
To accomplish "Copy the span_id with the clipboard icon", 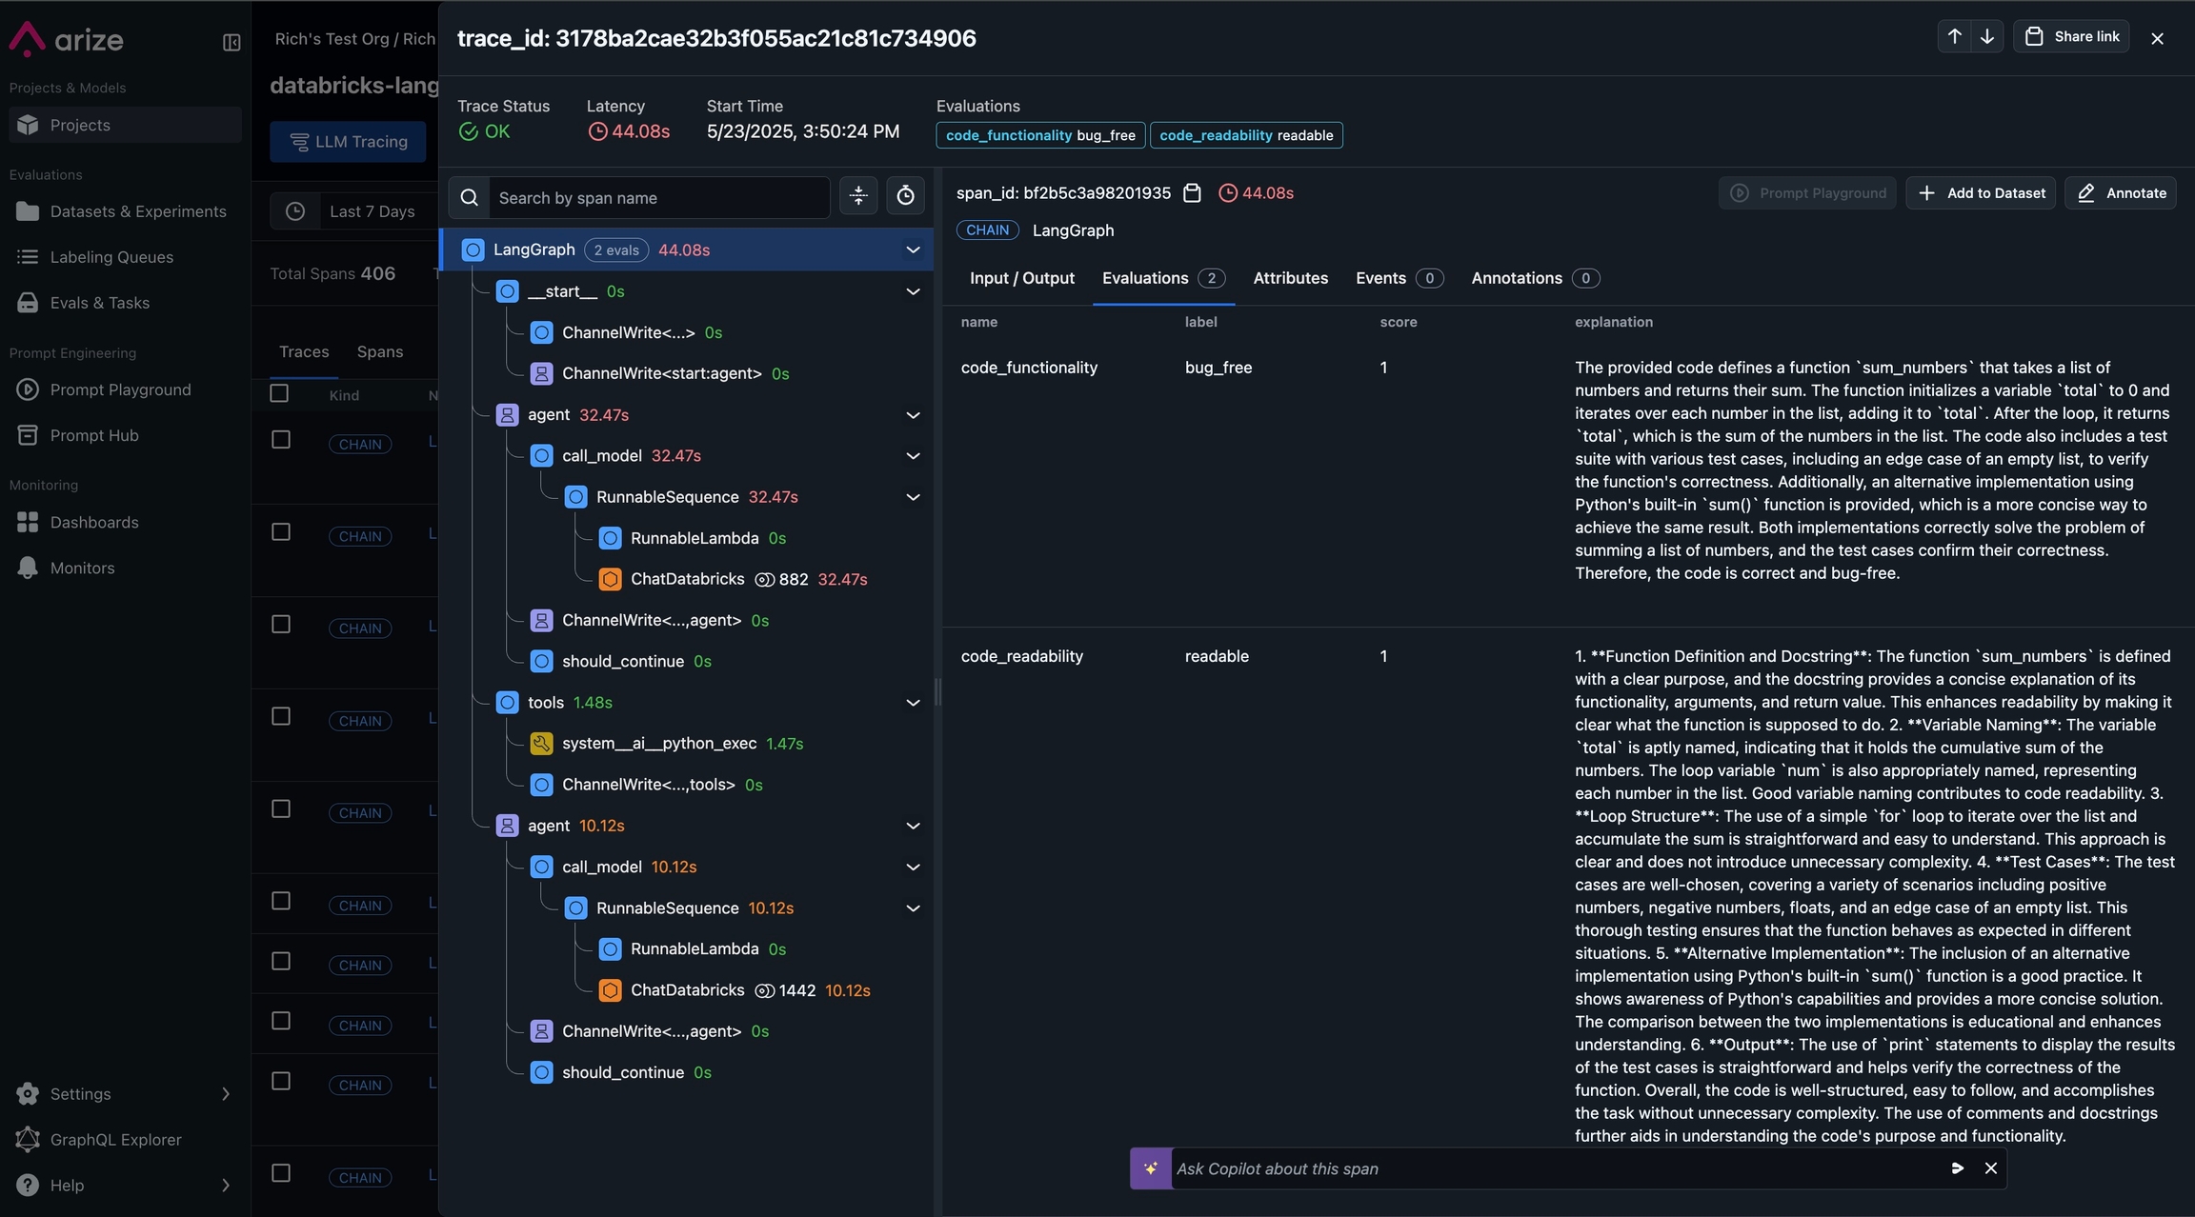I will 1192,193.
